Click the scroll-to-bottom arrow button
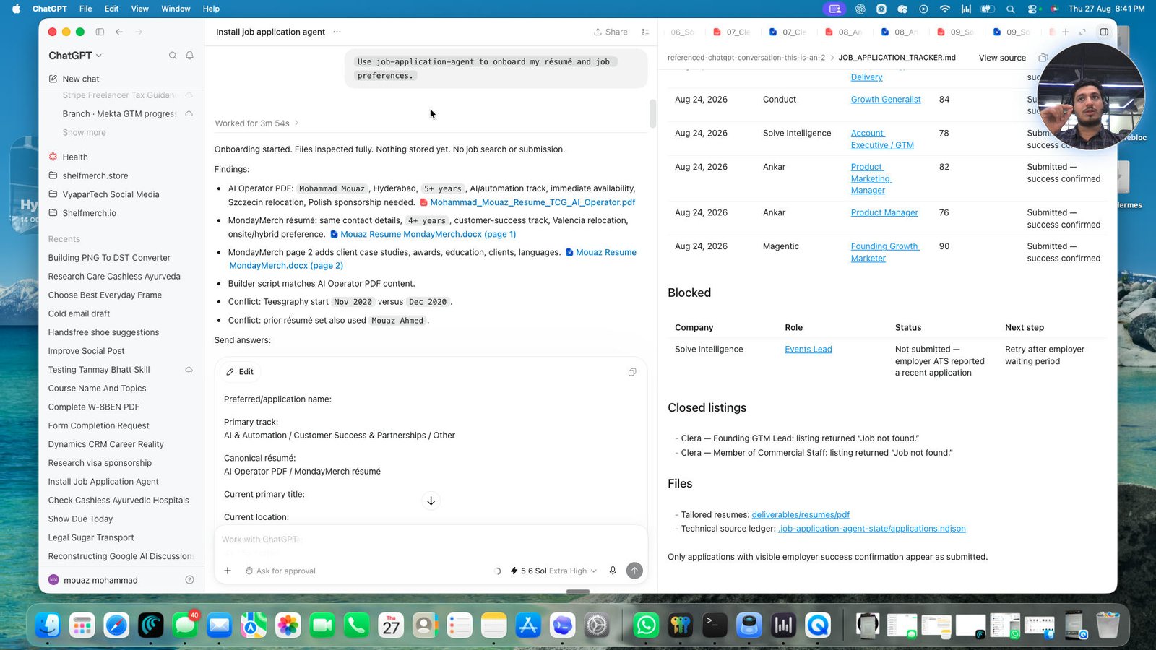The height and width of the screenshot is (650, 1156). [431, 500]
